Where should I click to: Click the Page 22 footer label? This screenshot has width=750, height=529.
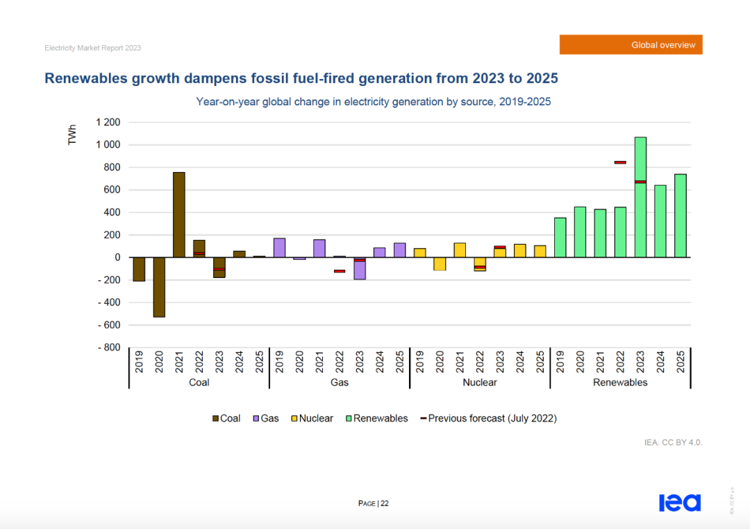[374, 503]
